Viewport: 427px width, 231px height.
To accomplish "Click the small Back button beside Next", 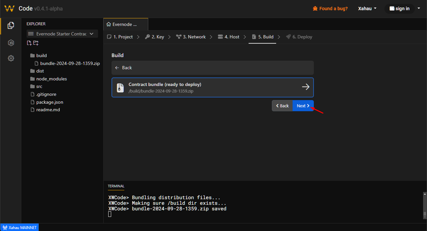I will coord(282,106).
